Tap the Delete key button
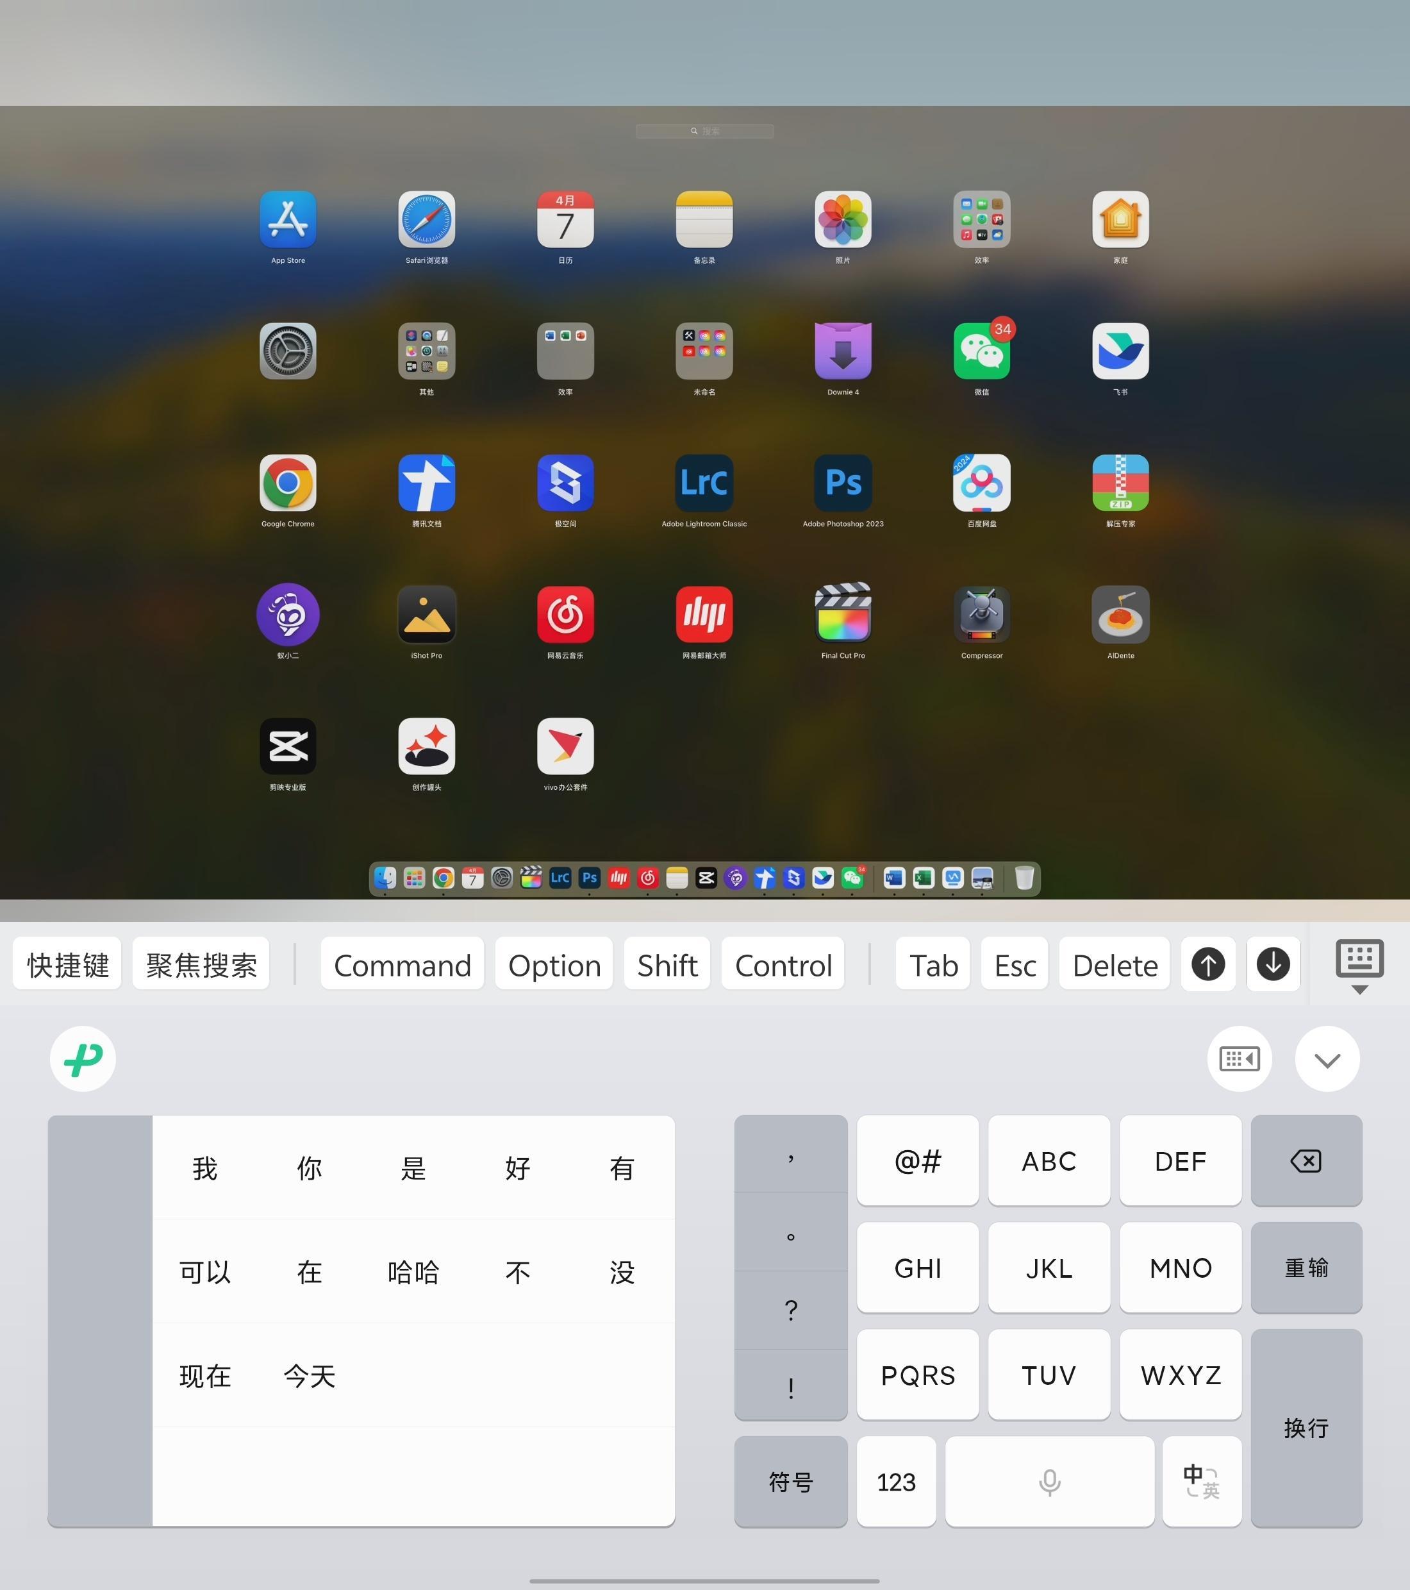 click(x=1114, y=964)
